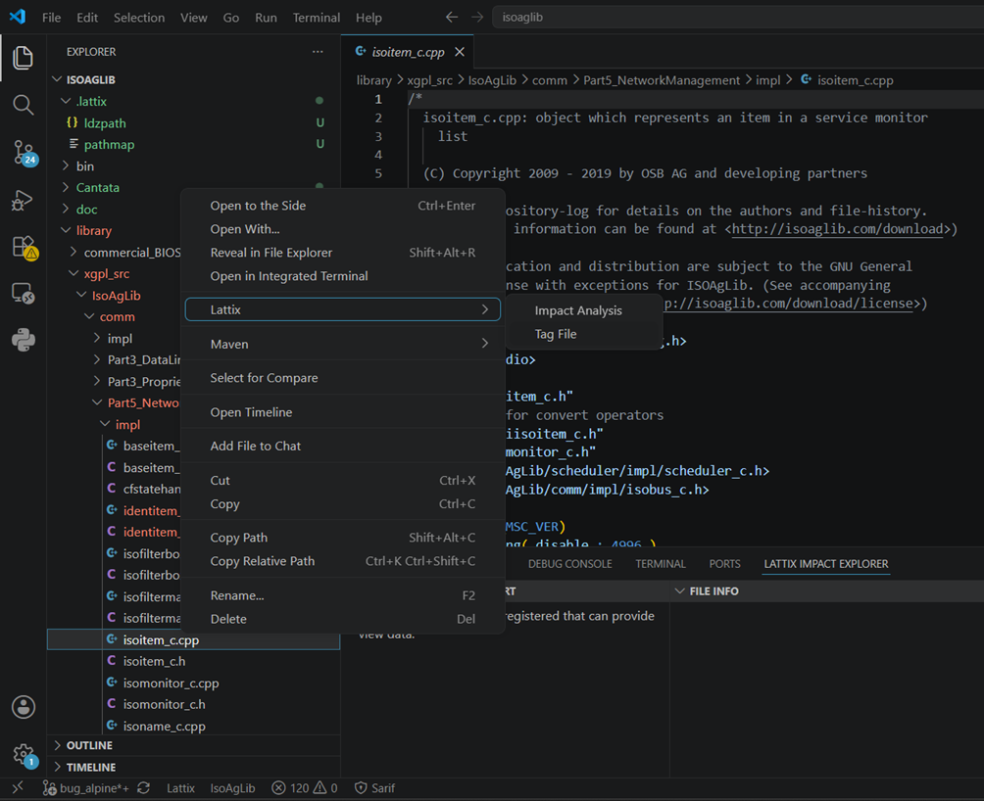Open the isoaglib.com/download link

click(837, 229)
